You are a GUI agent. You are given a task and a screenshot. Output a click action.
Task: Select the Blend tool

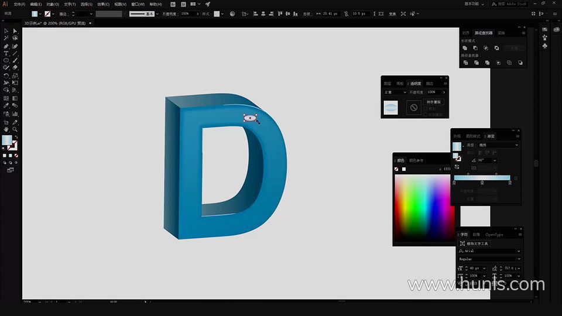click(15, 105)
